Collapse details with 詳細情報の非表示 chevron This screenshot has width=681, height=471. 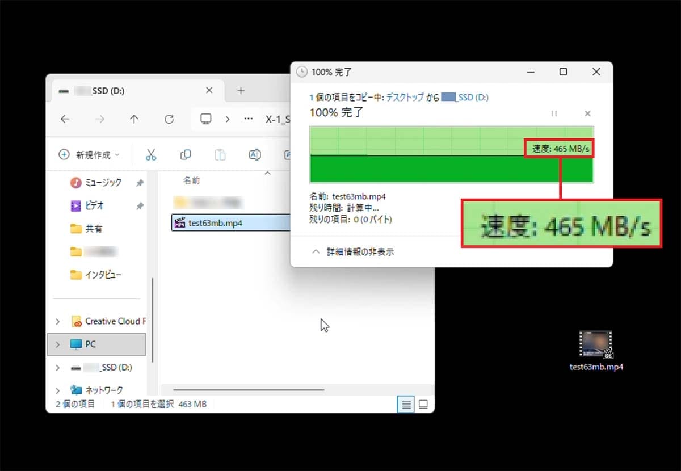tap(317, 251)
